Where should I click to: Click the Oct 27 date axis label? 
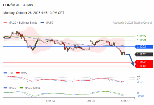point(126,101)
